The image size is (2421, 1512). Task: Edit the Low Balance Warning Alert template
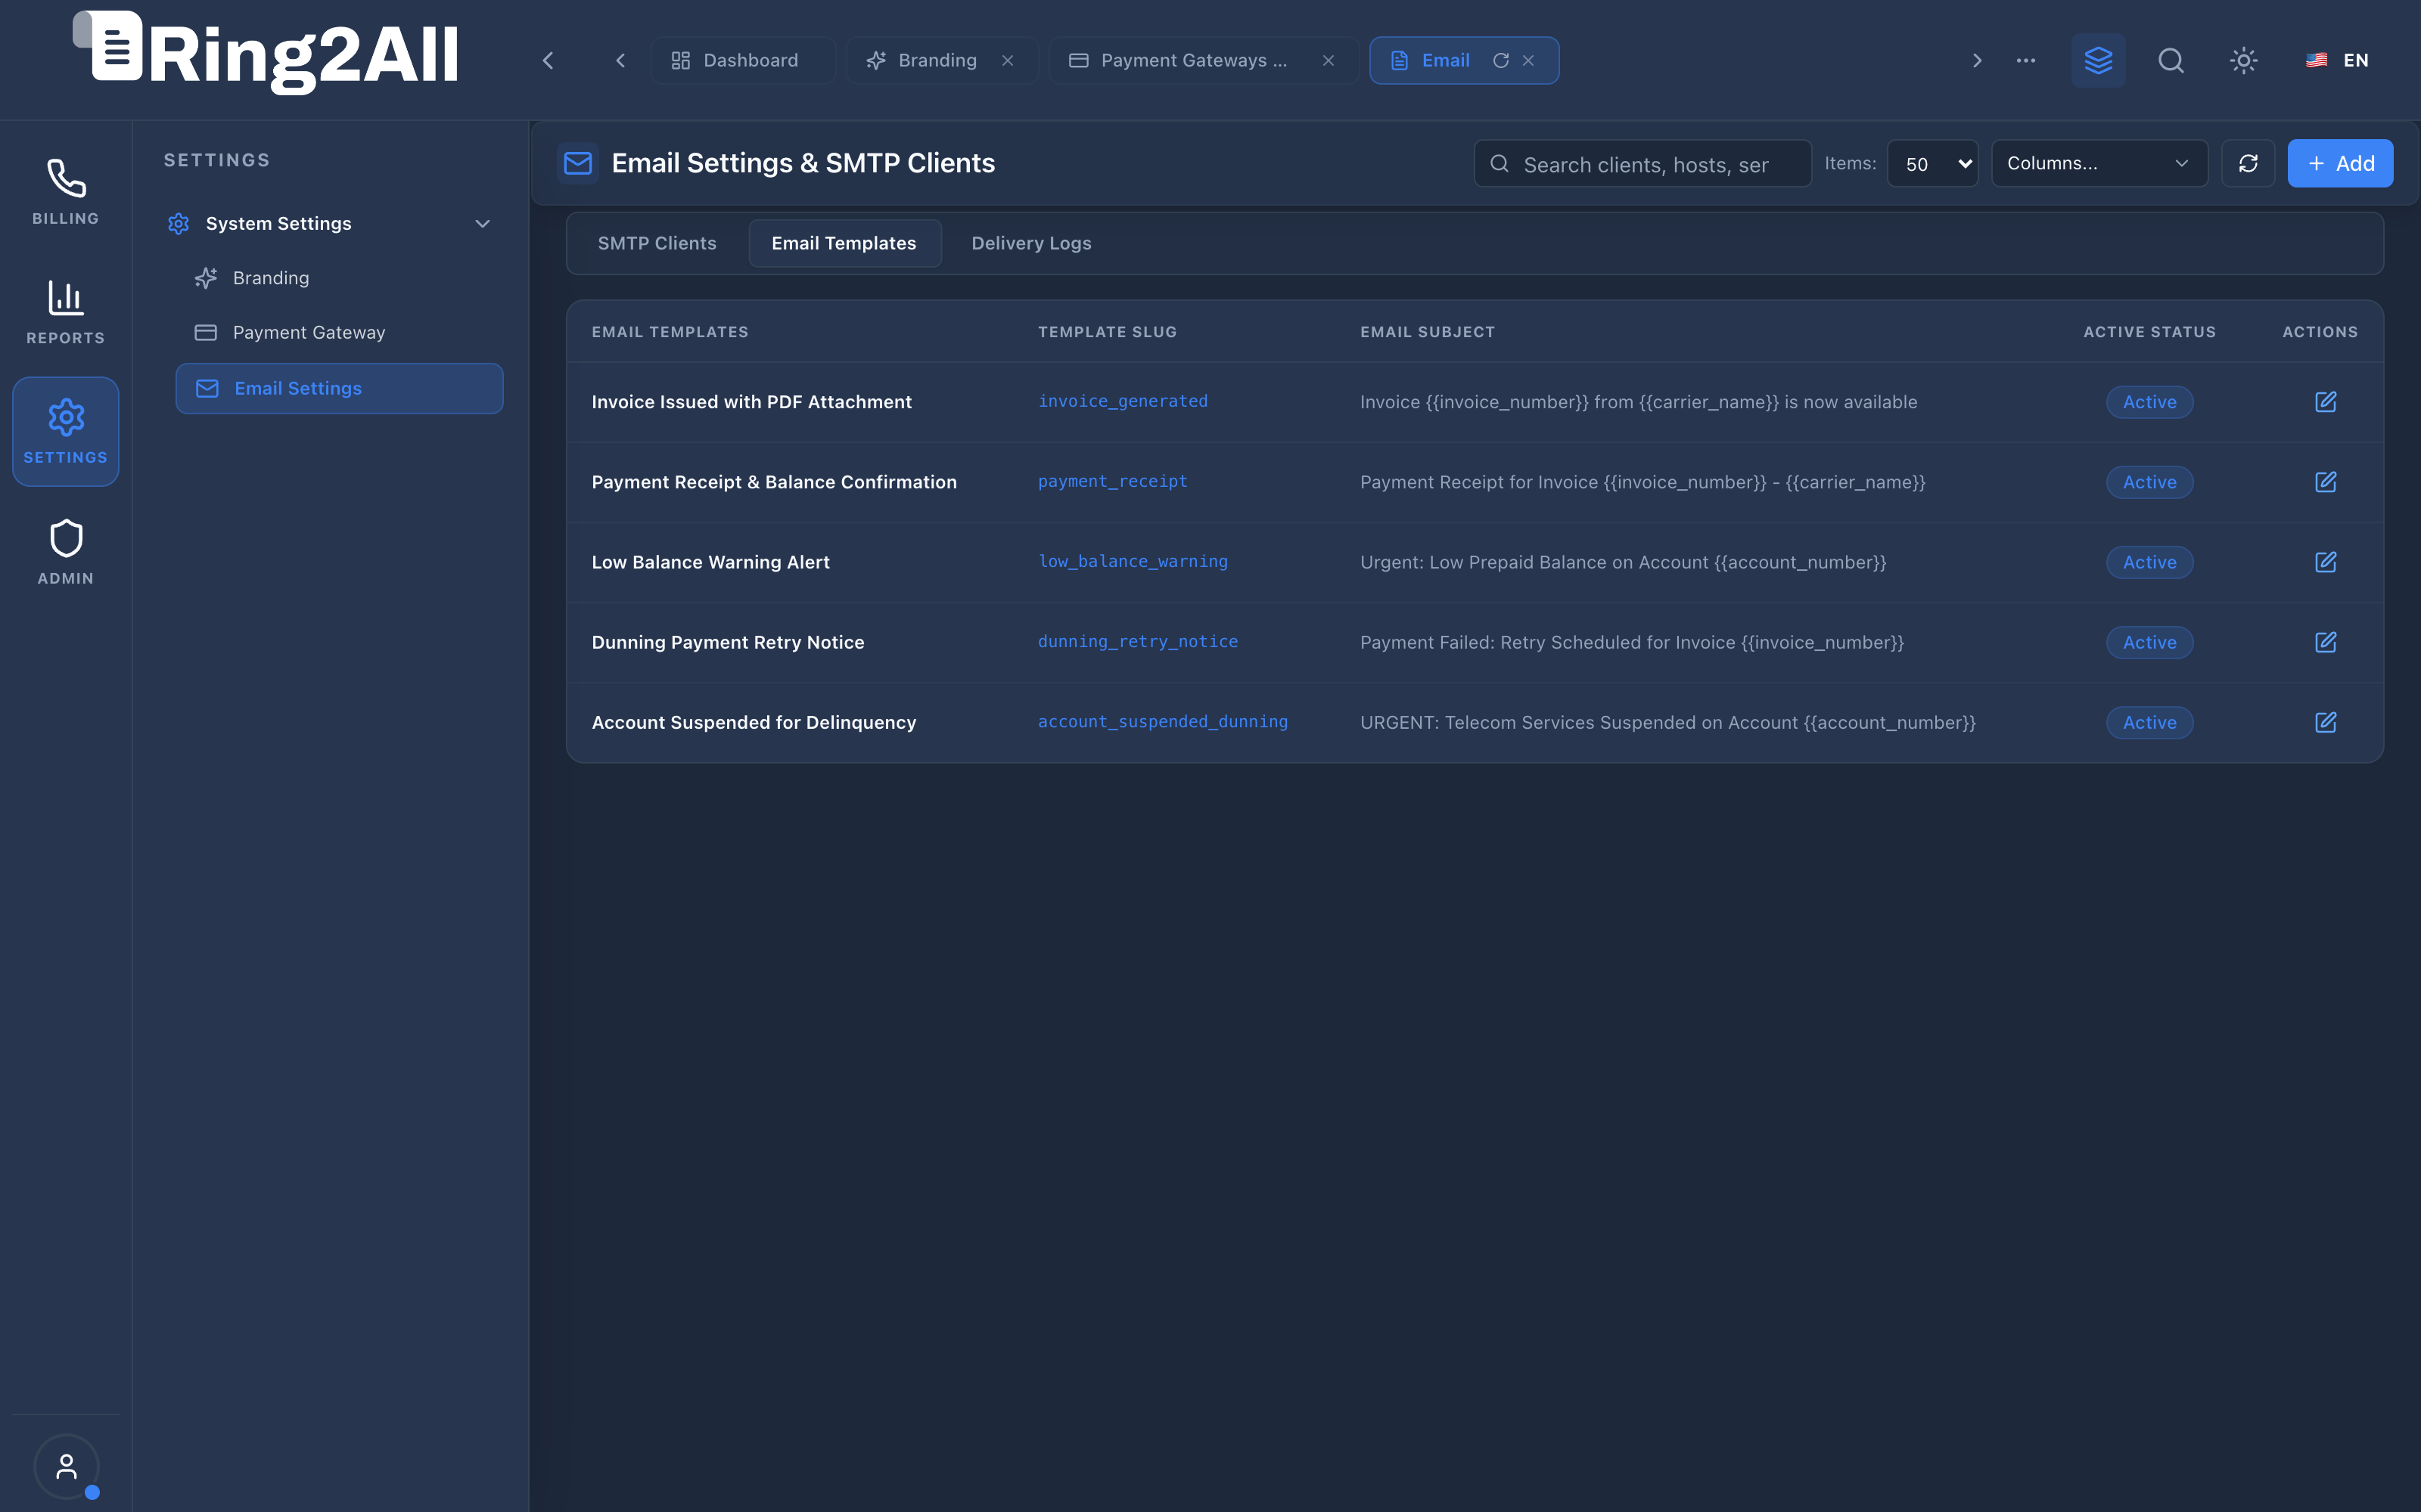pos(2325,562)
